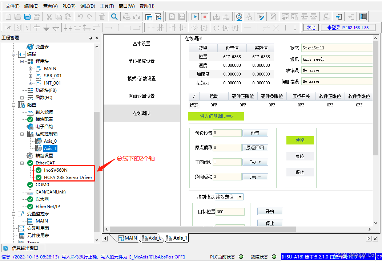
Task: Open 电子凸轮 in the project tree
Action: point(44,126)
